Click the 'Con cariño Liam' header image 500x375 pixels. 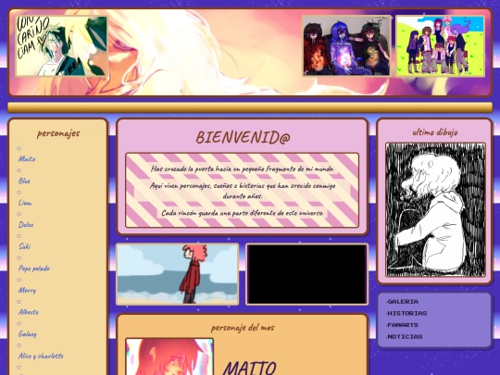pyautogui.click(x=61, y=46)
